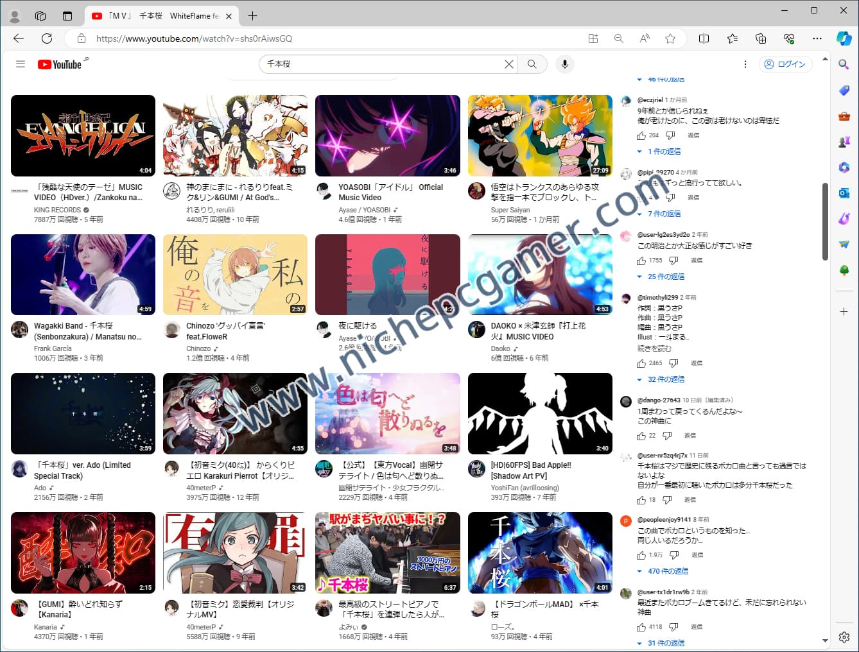Screen dimensions: 859x652
Task: Open DAOKO × 米津玄師 打上花火 video title
Action: click(x=538, y=331)
